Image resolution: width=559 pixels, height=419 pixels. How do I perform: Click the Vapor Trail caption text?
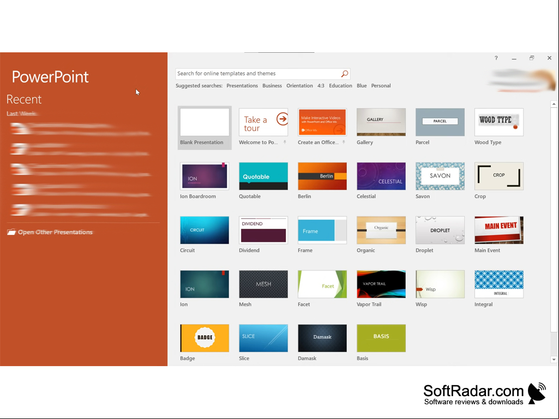pos(369,304)
